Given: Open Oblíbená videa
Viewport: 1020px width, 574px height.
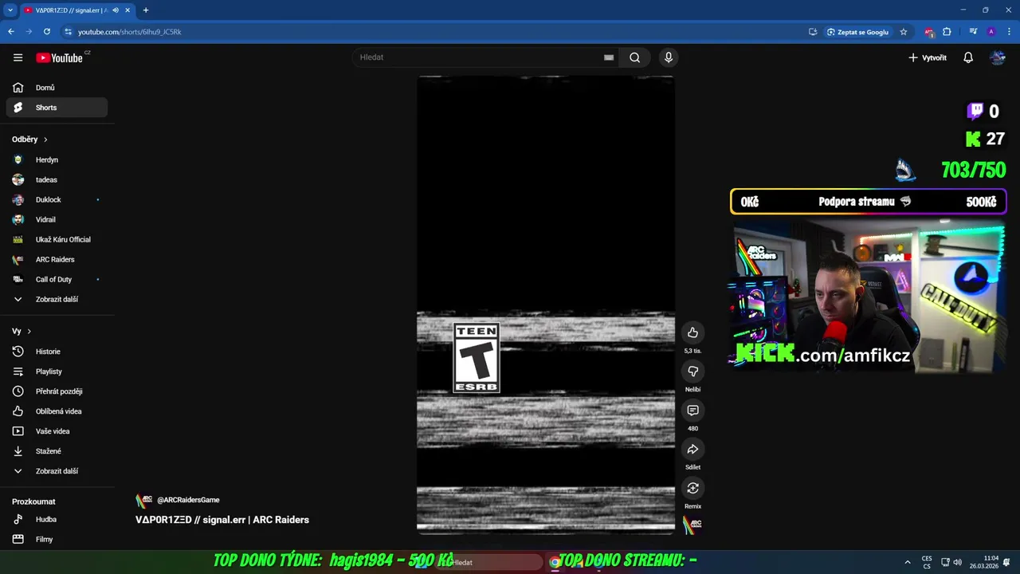Looking at the screenshot, I should tap(57, 411).
